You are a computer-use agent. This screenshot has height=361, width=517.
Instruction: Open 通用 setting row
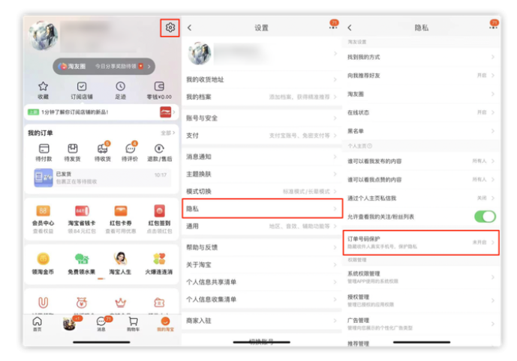pos(262,226)
